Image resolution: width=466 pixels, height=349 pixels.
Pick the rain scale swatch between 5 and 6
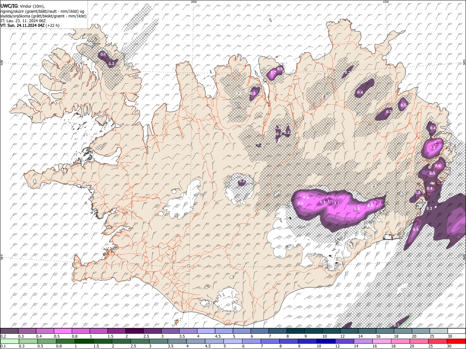pyautogui.click(x=233, y=341)
